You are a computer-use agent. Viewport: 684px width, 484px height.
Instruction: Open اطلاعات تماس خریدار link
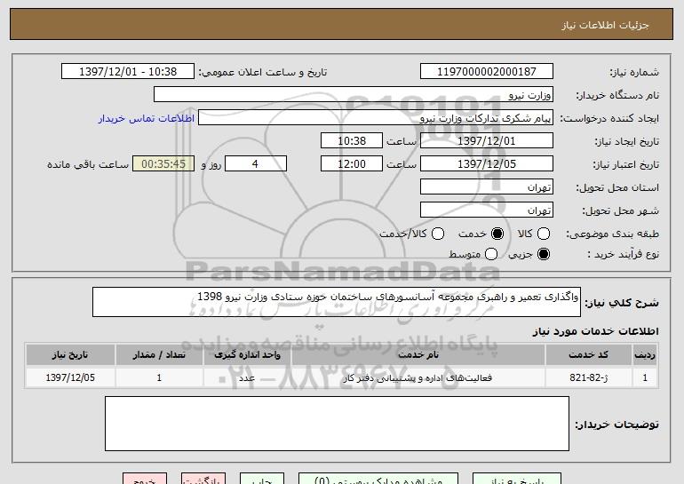tap(147, 118)
